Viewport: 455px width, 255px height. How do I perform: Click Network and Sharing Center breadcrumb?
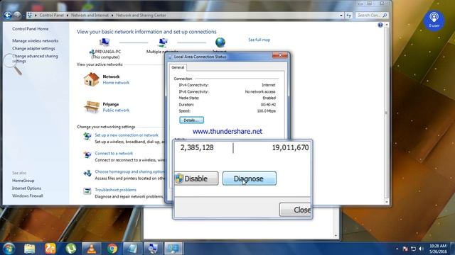click(x=141, y=16)
